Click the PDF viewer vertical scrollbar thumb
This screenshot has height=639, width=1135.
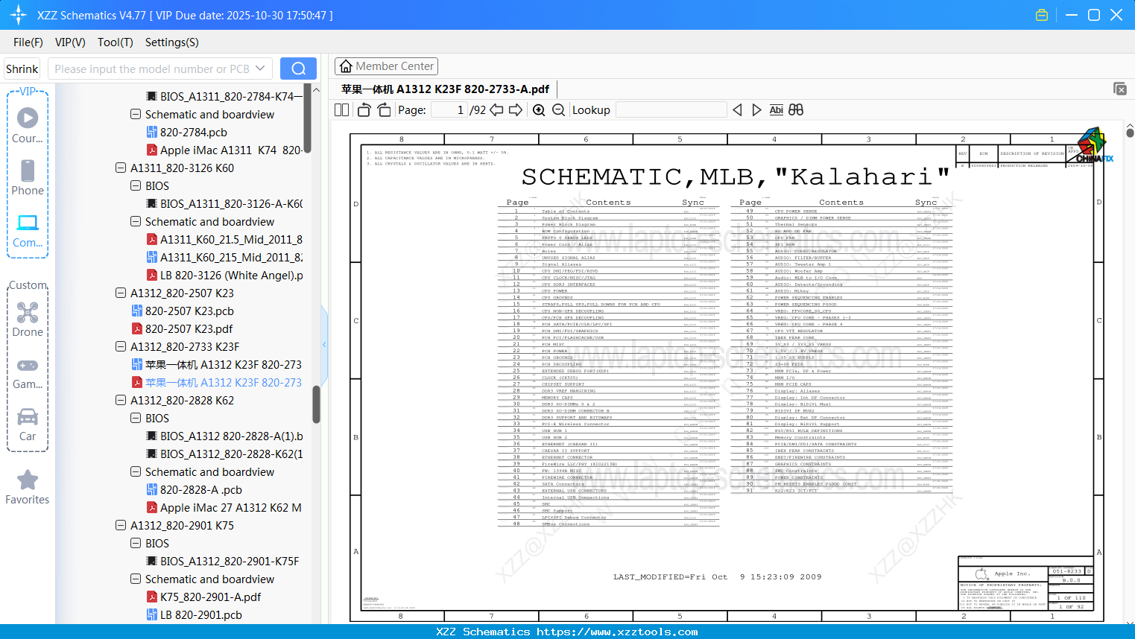[1130, 133]
